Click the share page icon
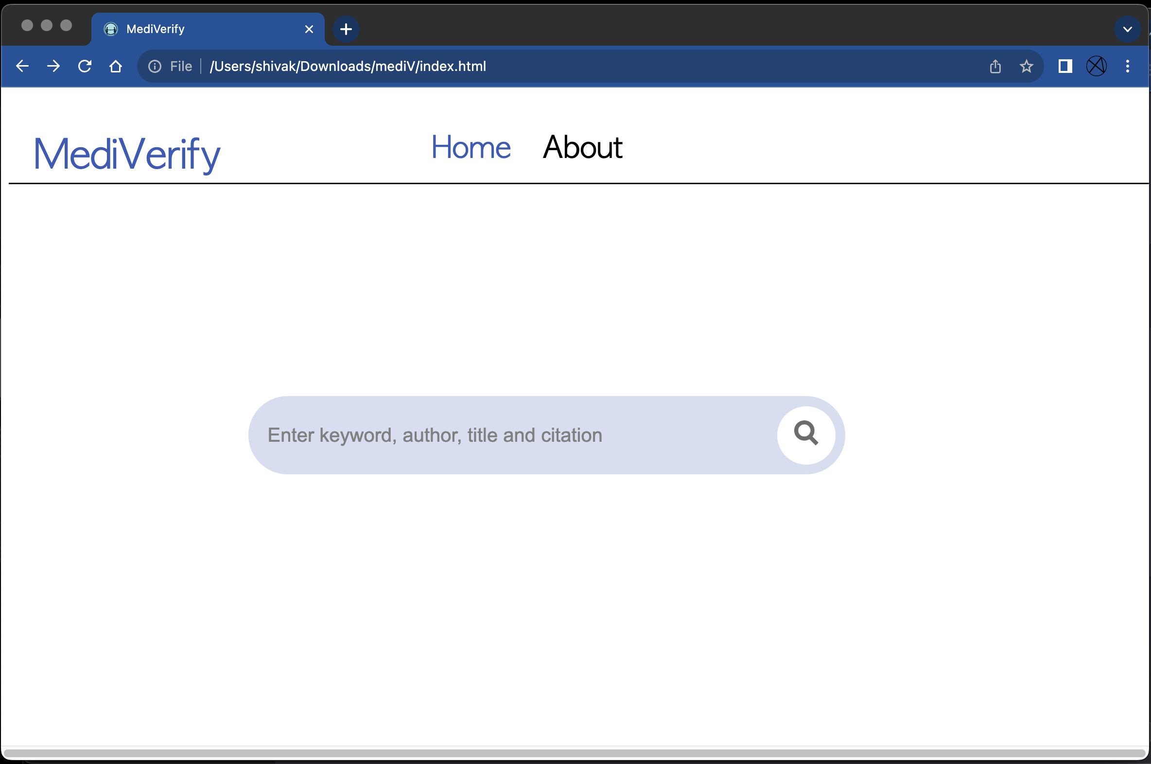Screen dimensions: 1151x764 [995, 66]
